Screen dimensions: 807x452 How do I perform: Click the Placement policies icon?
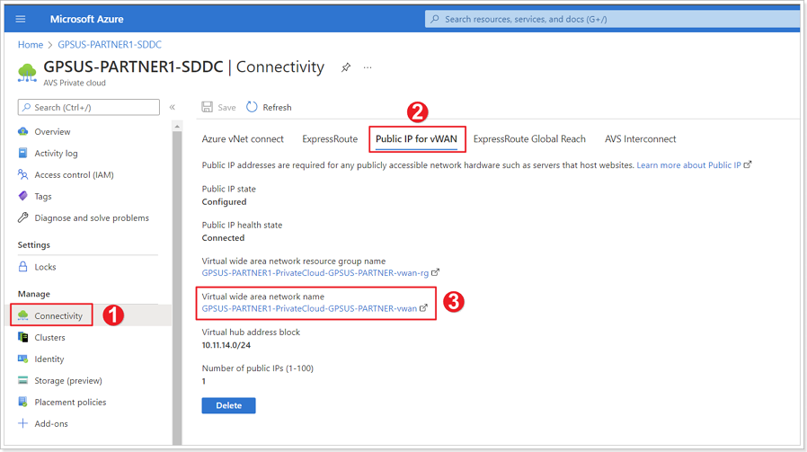pos(22,402)
